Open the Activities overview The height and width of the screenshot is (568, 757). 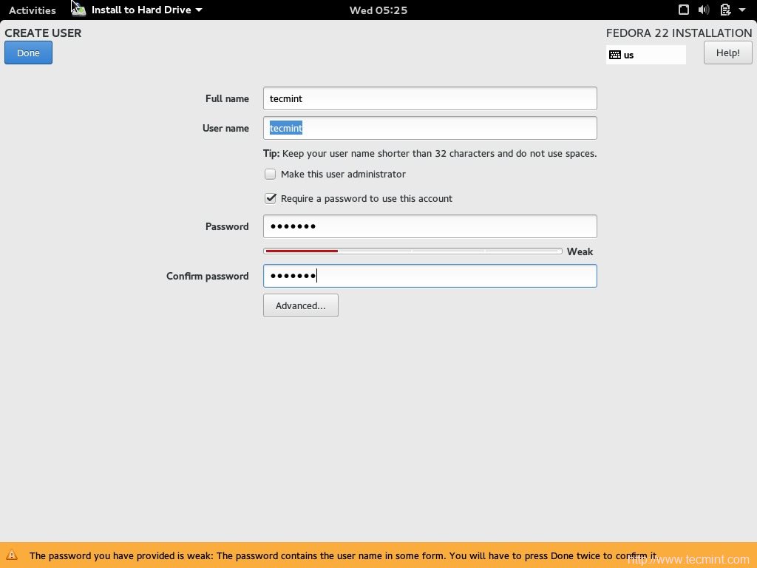[x=33, y=10]
